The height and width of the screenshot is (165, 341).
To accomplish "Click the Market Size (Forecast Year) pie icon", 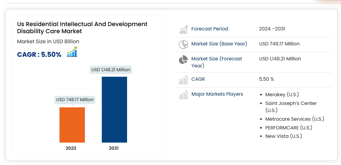I will click(x=184, y=60).
